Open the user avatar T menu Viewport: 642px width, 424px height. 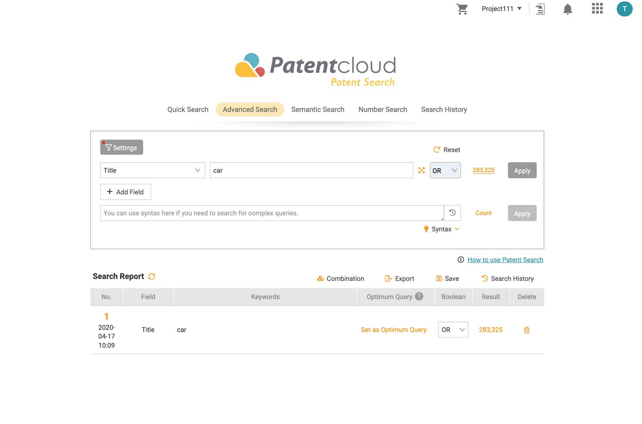coord(624,9)
